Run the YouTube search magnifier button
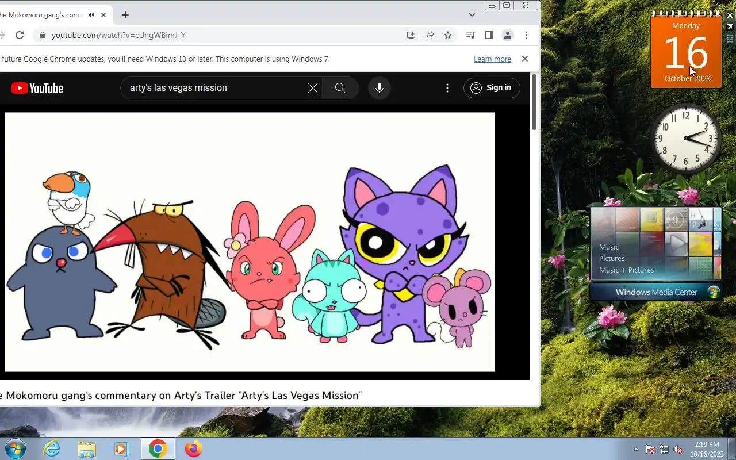The height and width of the screenshot is (460, 736). (340, 88)
